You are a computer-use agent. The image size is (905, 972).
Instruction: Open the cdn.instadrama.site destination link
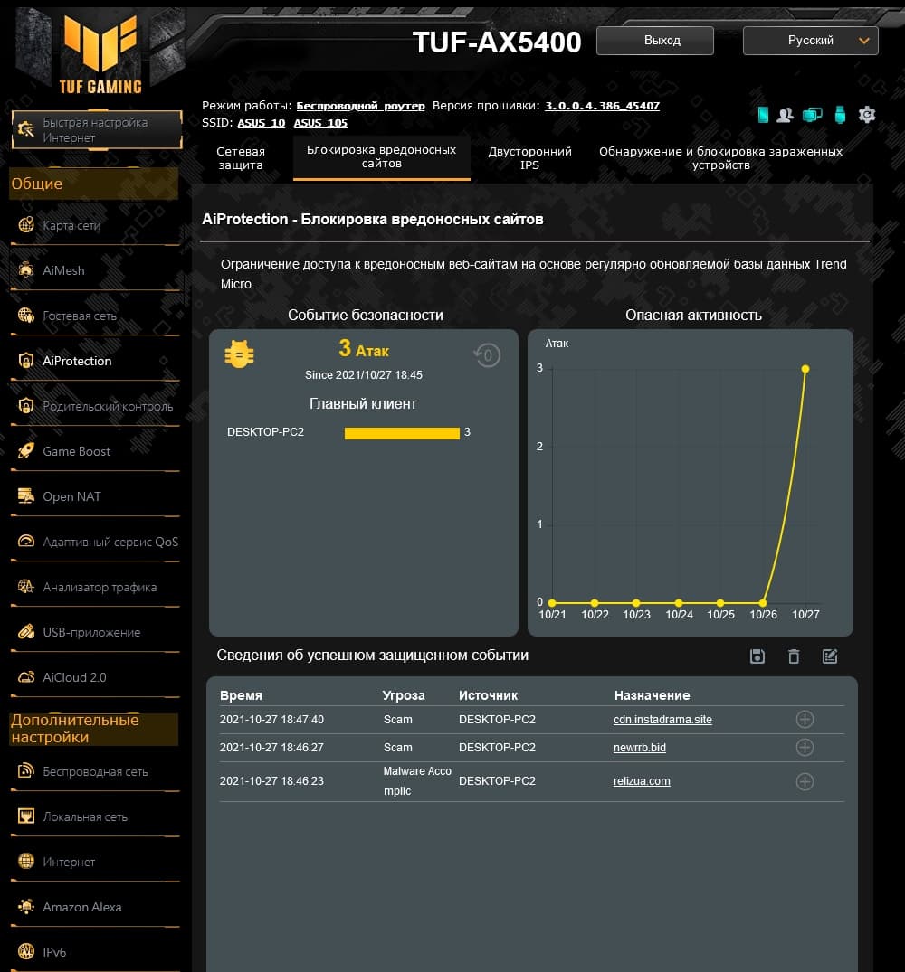662,720
